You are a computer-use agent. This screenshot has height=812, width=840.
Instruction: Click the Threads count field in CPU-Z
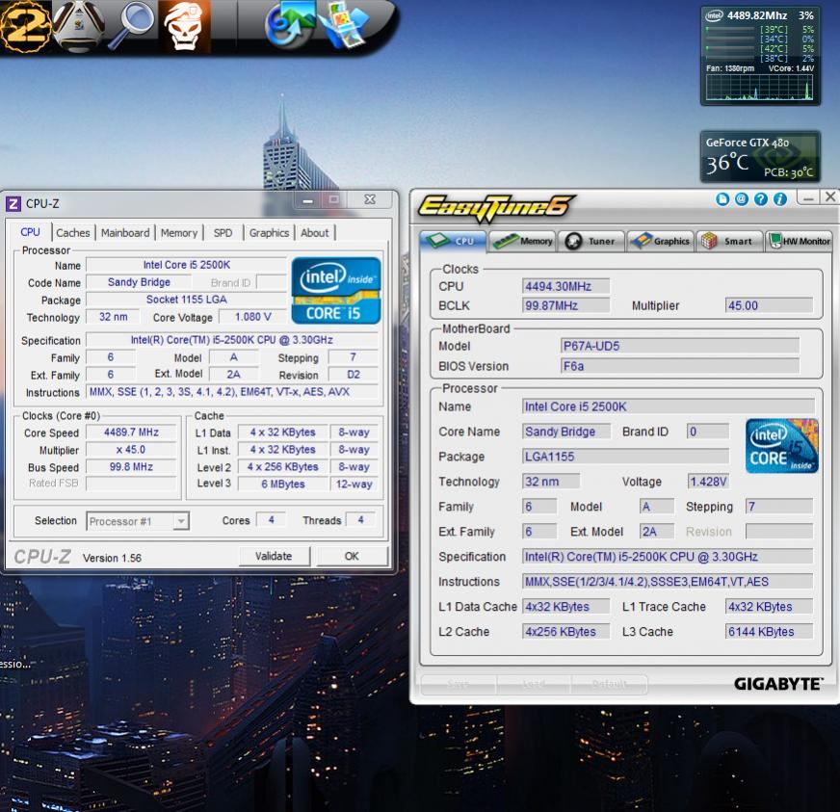(x=360, y=520)
